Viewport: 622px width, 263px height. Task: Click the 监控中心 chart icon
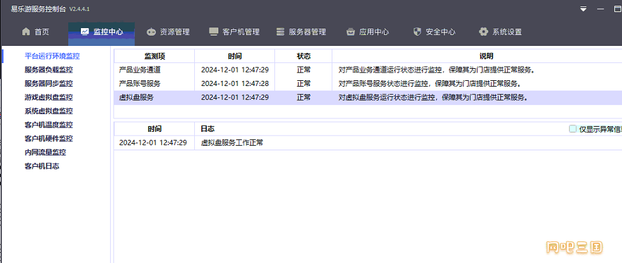(85, 32)
